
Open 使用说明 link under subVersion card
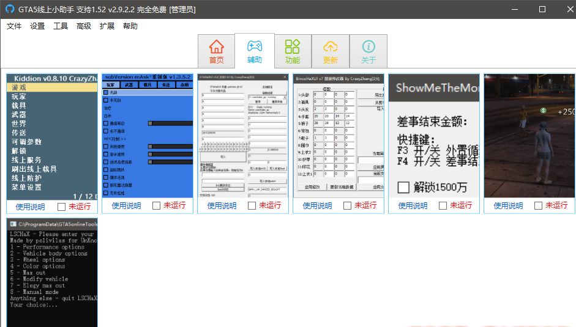[x=126, y=205]
